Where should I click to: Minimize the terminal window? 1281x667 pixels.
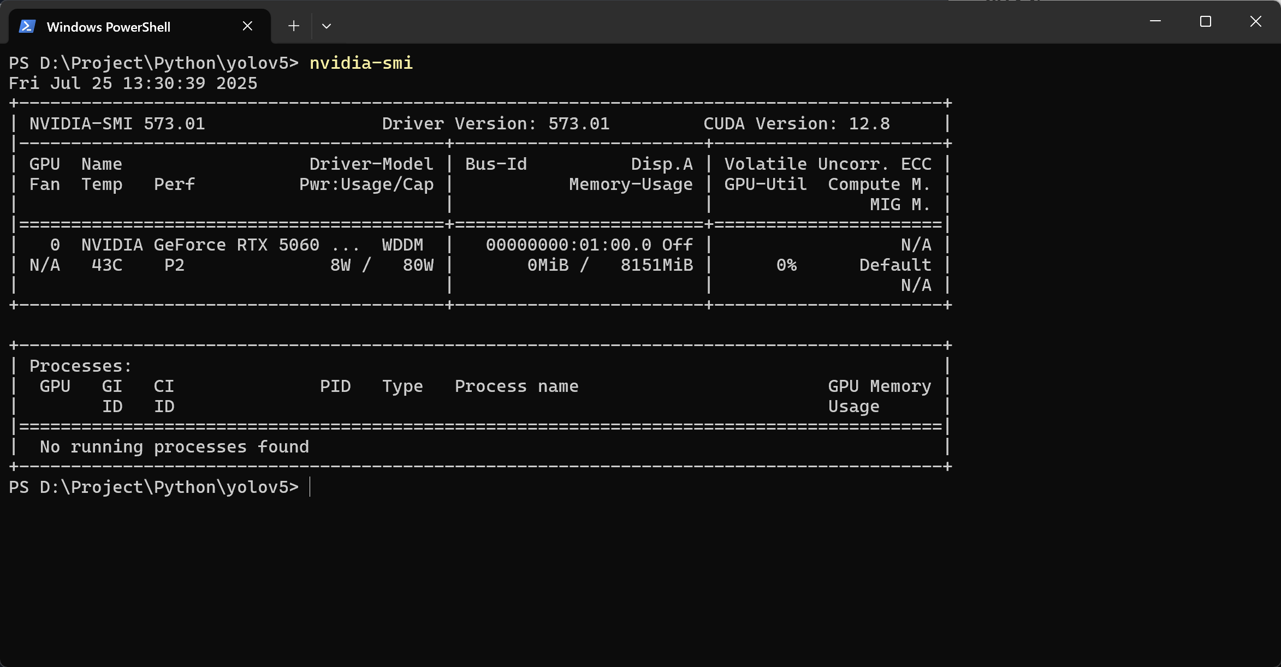(1155, 21)
